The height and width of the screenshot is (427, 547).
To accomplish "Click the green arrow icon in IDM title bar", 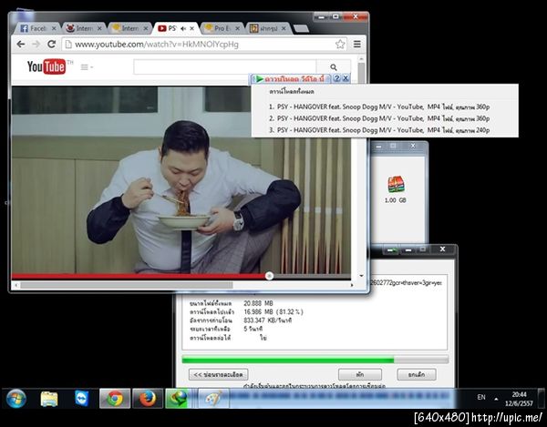I will pos(392,249).
